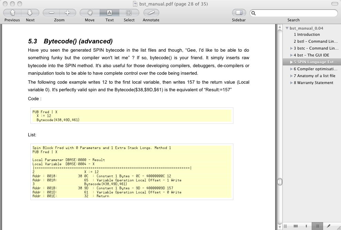Go to the previous page with the Previous arrow

(x=12, y=13)
